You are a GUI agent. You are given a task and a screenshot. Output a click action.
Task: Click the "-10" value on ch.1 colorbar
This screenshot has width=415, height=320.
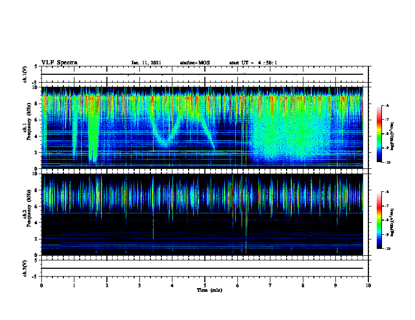point(388,162)
